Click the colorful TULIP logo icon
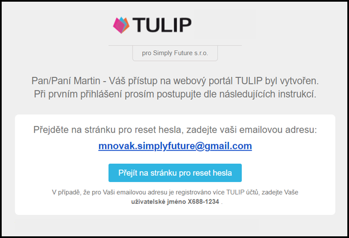This screenshot has height=238, width=349. point(121,25)
